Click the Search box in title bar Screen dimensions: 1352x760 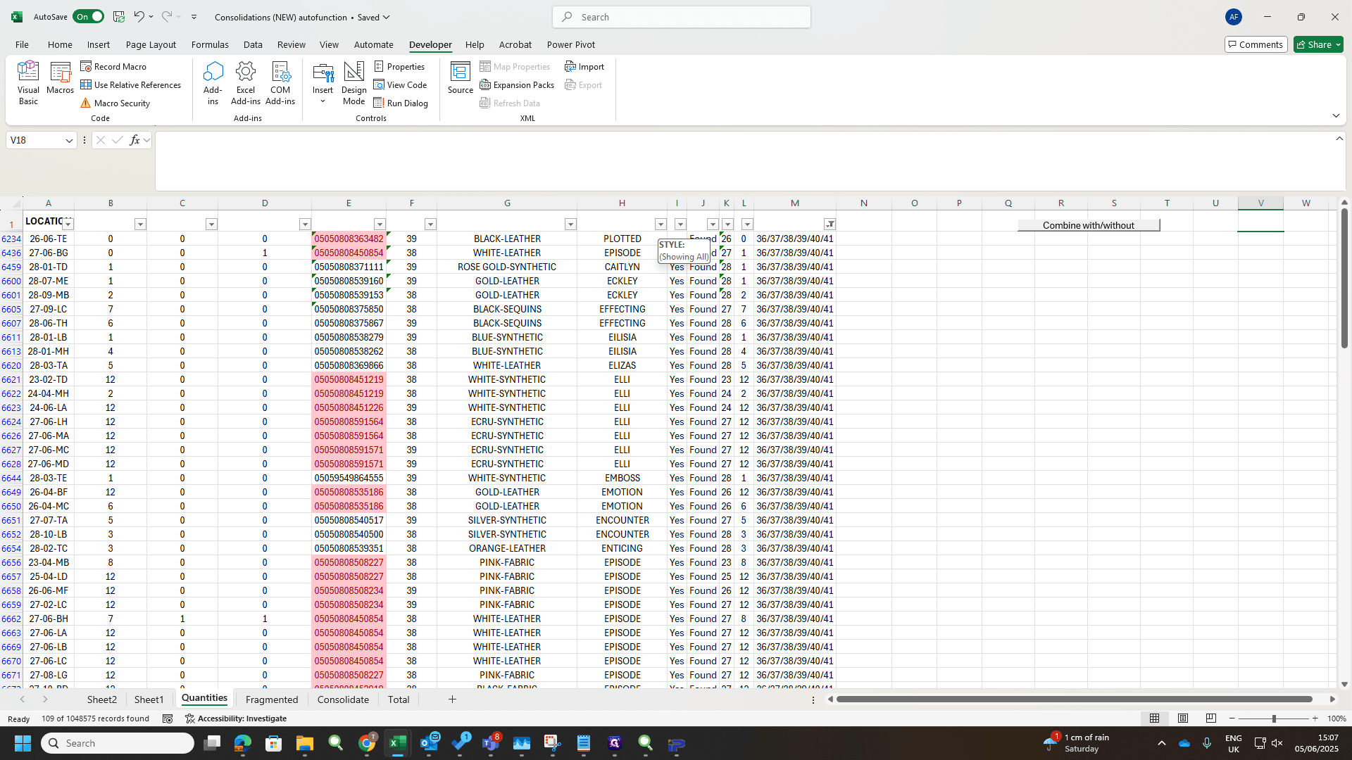tap(682, 17)
